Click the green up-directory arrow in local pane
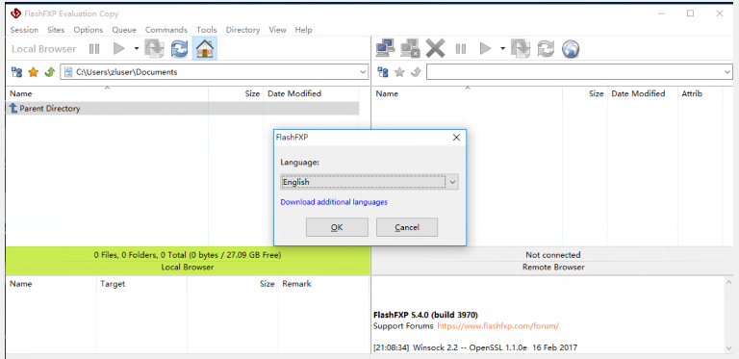Viewport: 739px width, 359px height. point(49,72)
